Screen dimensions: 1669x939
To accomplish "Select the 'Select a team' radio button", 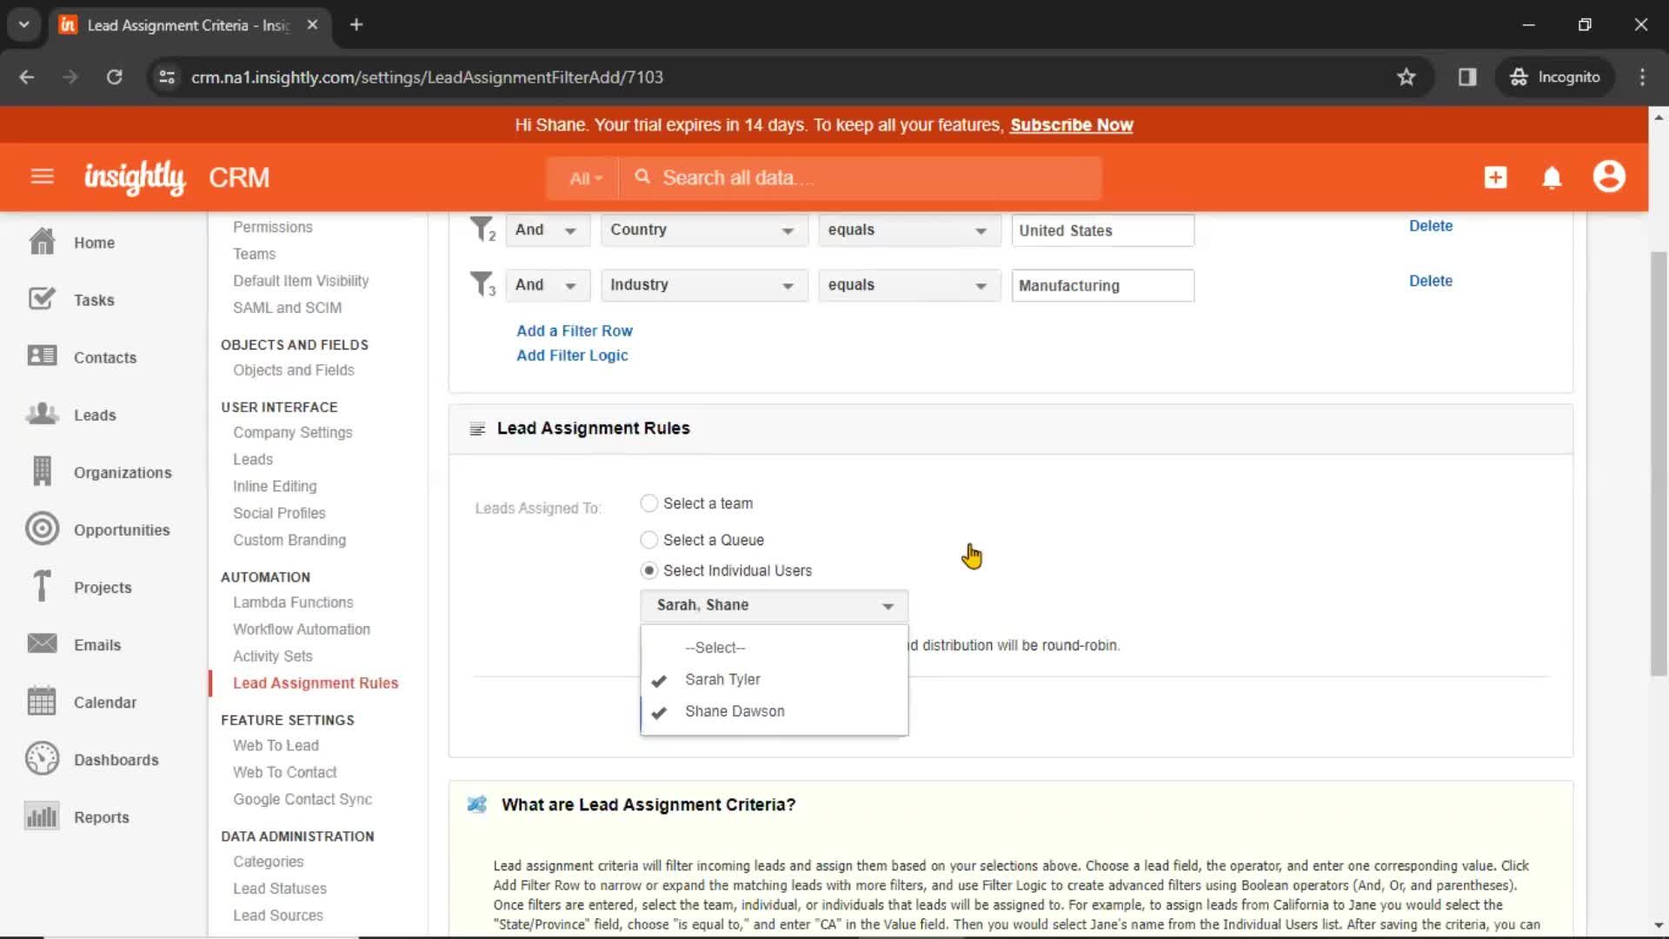I will coord(648,503).
